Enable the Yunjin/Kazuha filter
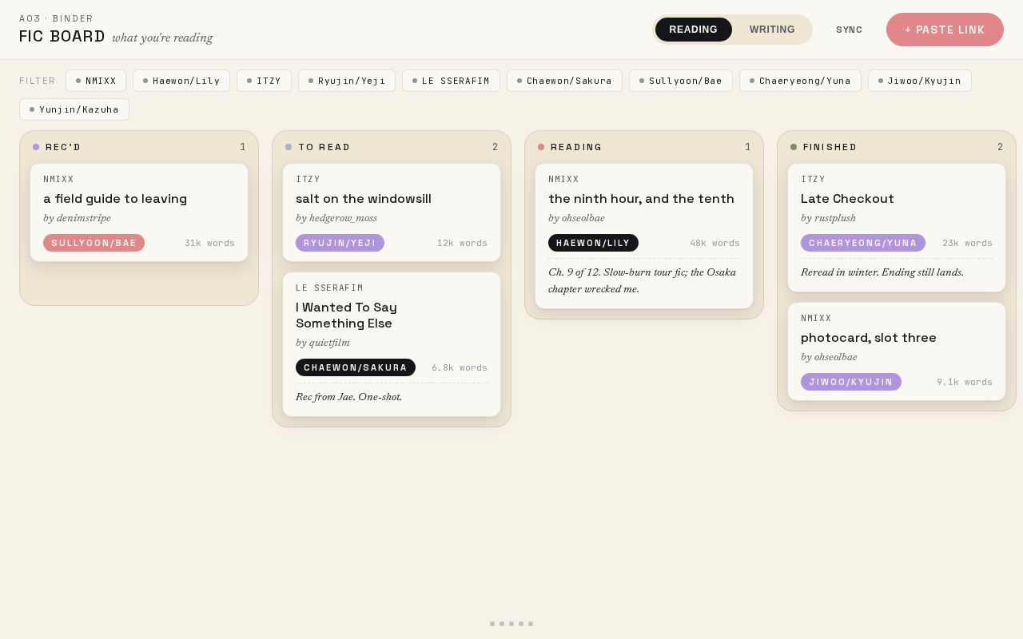 pyautogui.click(x=74, y=109)
